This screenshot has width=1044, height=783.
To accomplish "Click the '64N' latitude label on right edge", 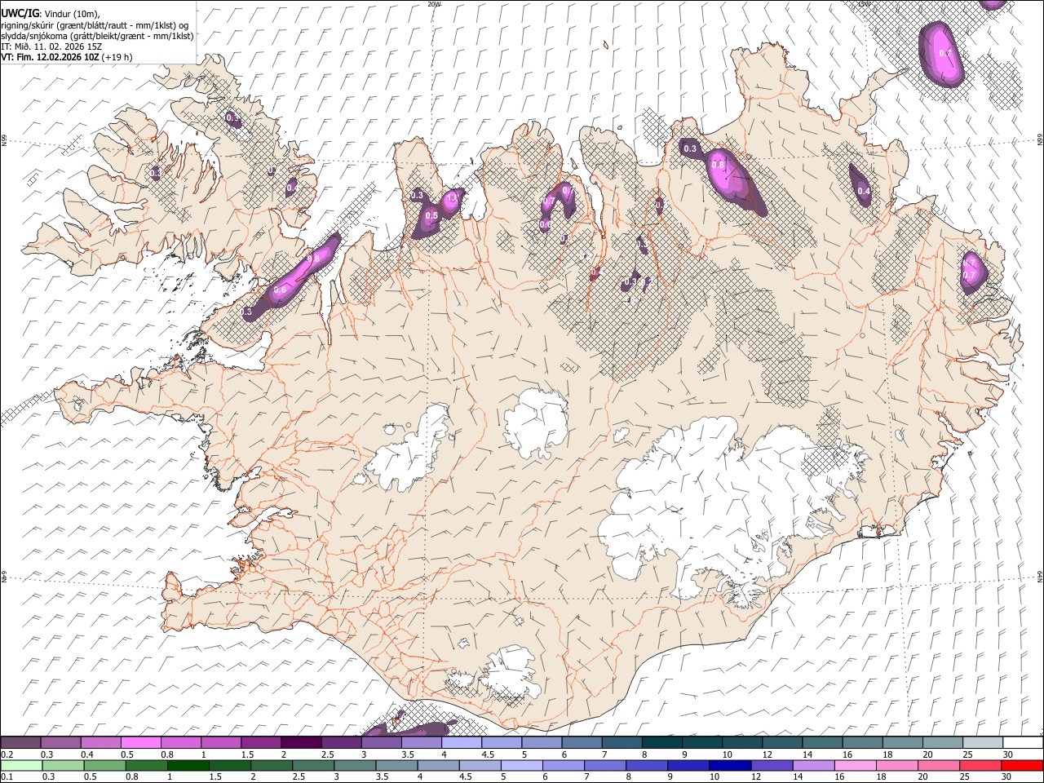I will 1040,576.
